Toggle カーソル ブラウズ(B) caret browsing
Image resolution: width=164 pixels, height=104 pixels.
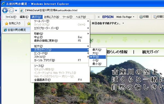pyautogui.click(x=60, y=60)
